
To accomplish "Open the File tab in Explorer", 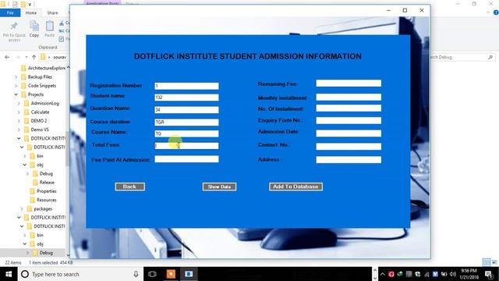I will point(10,12).
